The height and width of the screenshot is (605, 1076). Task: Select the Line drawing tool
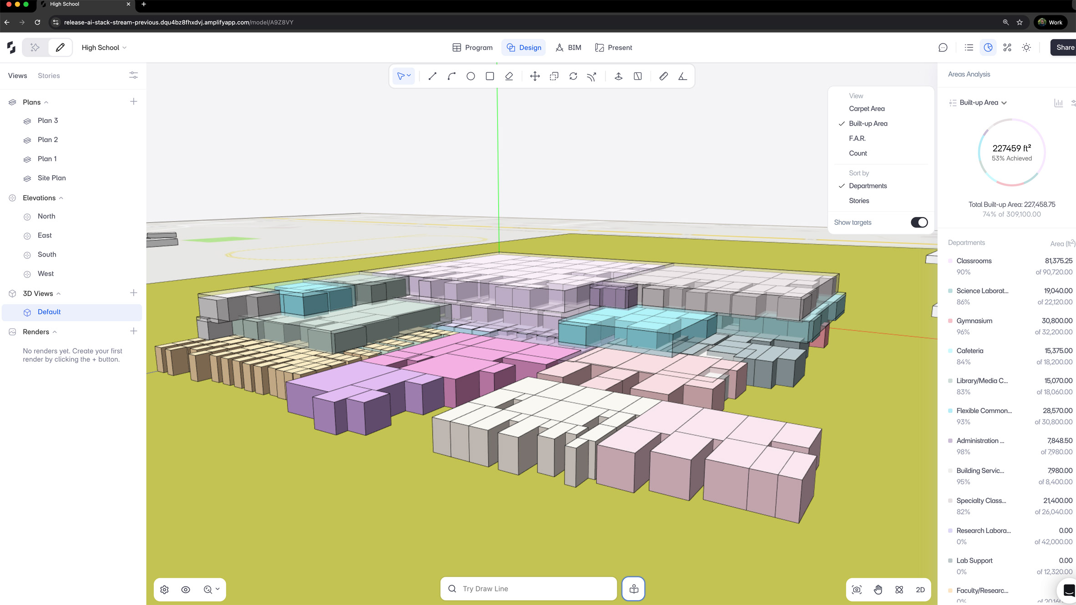(x=432, y=76)
